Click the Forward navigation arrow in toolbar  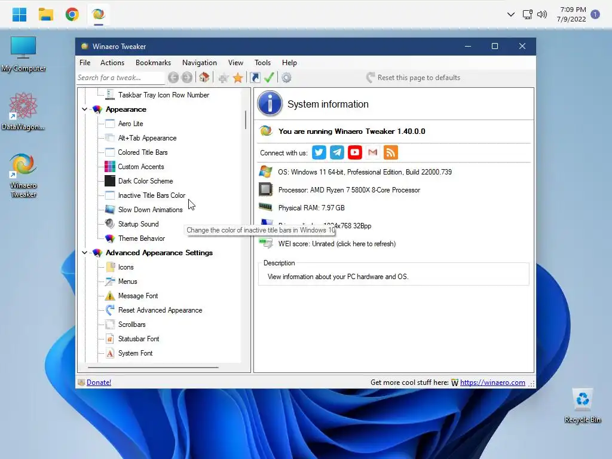click(187, 78)
